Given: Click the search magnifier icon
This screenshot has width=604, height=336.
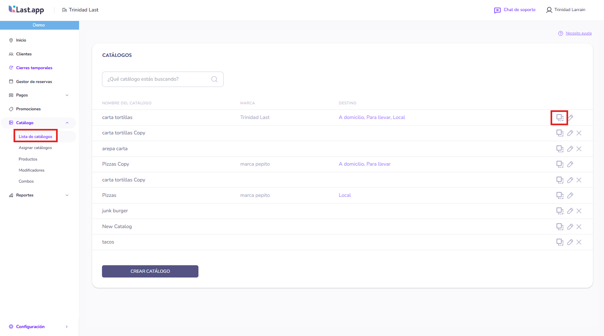Looking at the screenshot, I should pos(214,79).
